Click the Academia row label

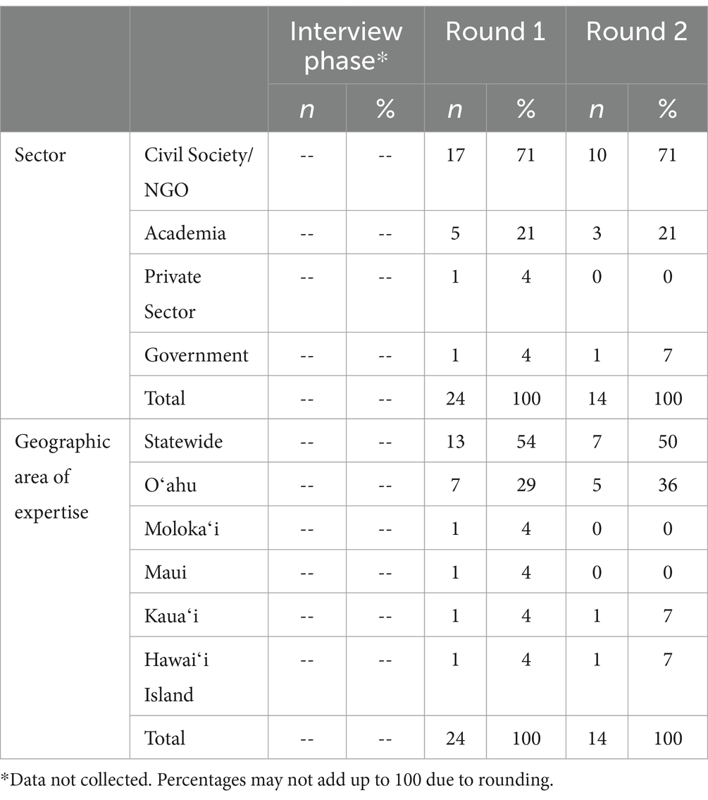(x=185, y=233)
